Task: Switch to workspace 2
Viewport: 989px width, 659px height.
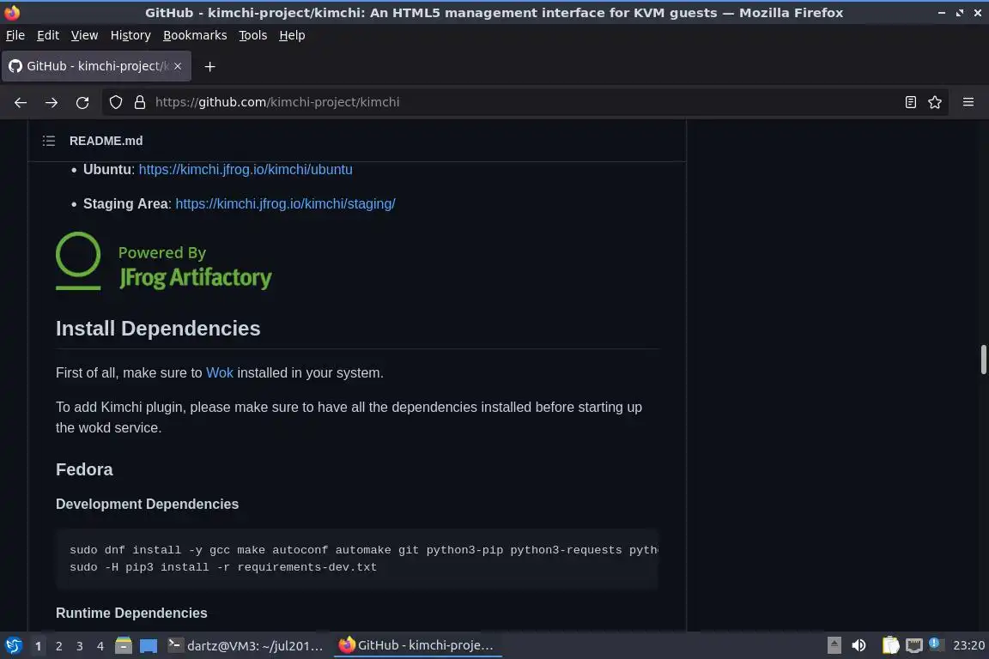Action: tap(58, 646)
